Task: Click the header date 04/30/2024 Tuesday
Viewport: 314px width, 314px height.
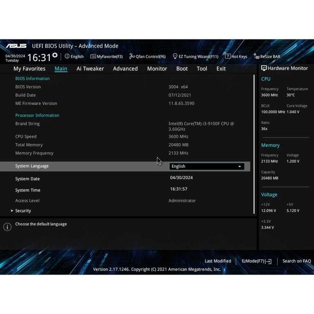Action: (x=15, y=58)
